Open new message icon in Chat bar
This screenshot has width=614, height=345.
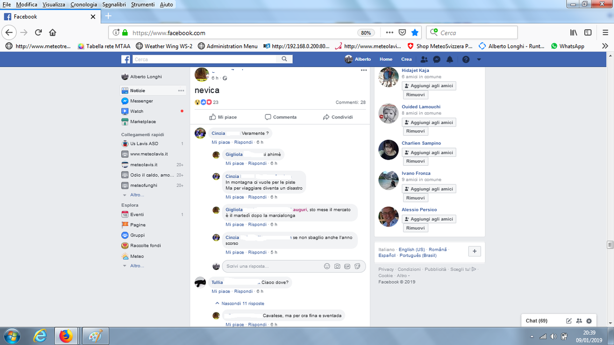pos(569,321)
